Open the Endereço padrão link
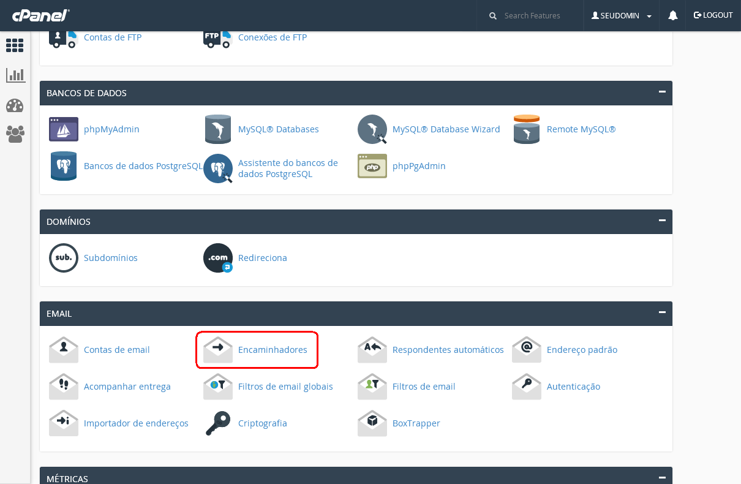The height and width of the screenshot is (484, 741). [x=582, y=350]
